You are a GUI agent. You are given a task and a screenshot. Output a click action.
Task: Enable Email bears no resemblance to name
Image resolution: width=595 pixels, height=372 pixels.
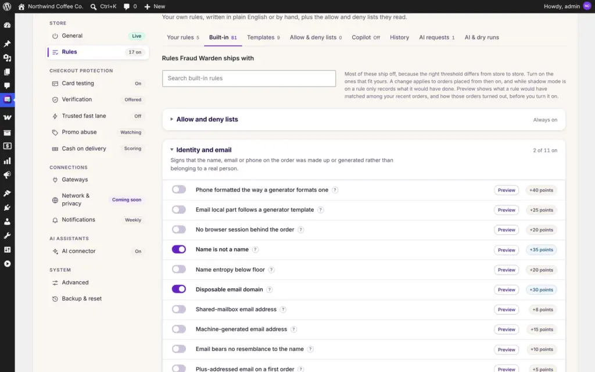point(179,349)
